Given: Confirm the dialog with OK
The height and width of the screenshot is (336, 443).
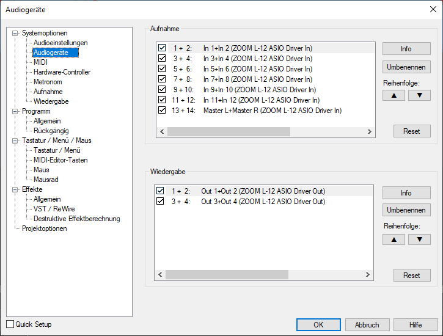Looking at the screenshot, I should tap(318, 325).
